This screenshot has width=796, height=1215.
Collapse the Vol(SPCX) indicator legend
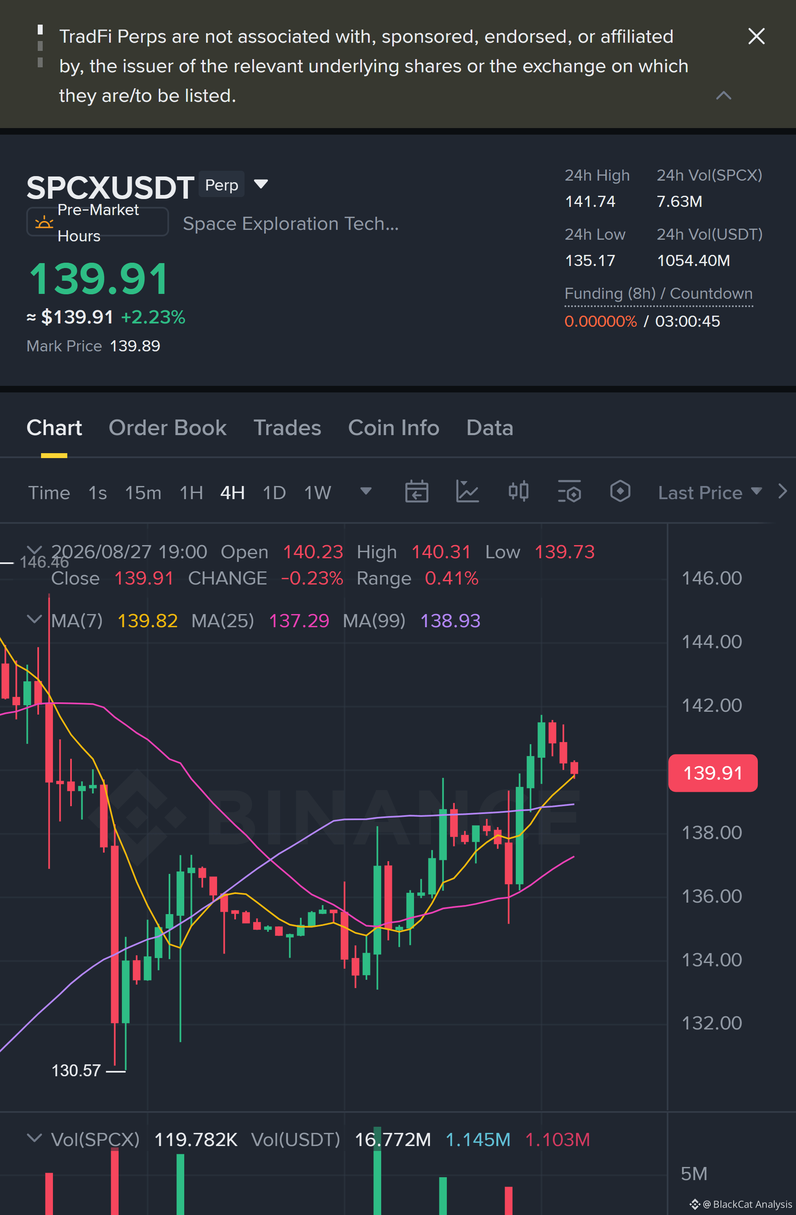34,1138
